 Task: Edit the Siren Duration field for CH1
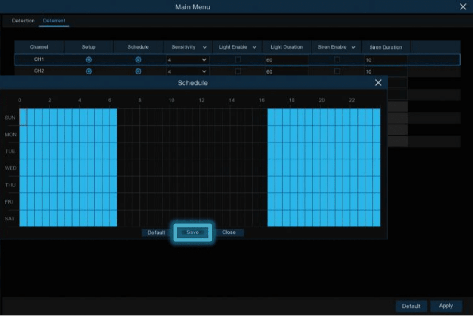point(385,60)
